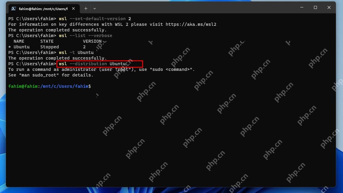Viewport: 343px width, 193px height.
Task: Click the 'To run a command as administrator' line
Action: tap(101, 69)
